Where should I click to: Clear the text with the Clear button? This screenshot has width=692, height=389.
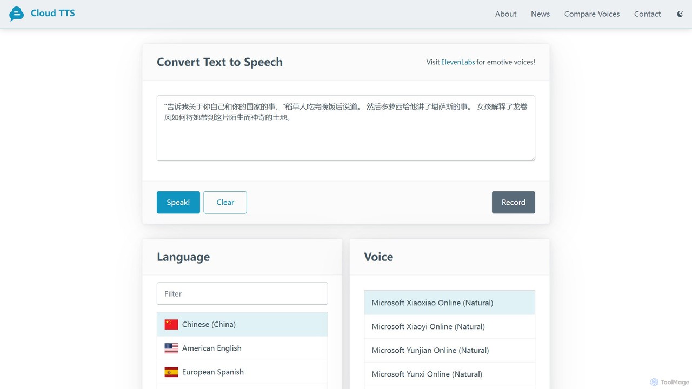(x=225, y=202)
